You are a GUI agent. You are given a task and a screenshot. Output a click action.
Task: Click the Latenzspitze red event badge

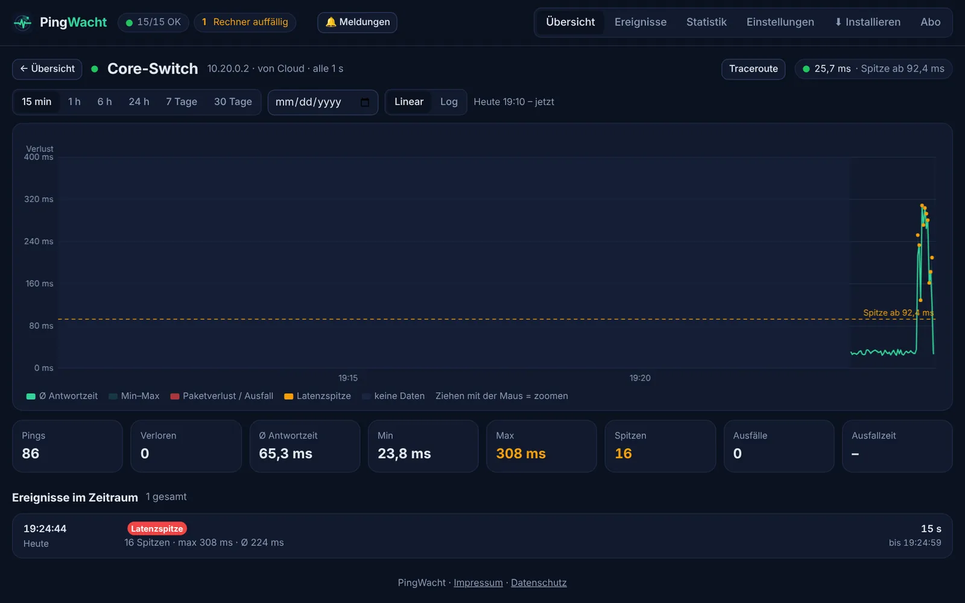coord(157,529)
